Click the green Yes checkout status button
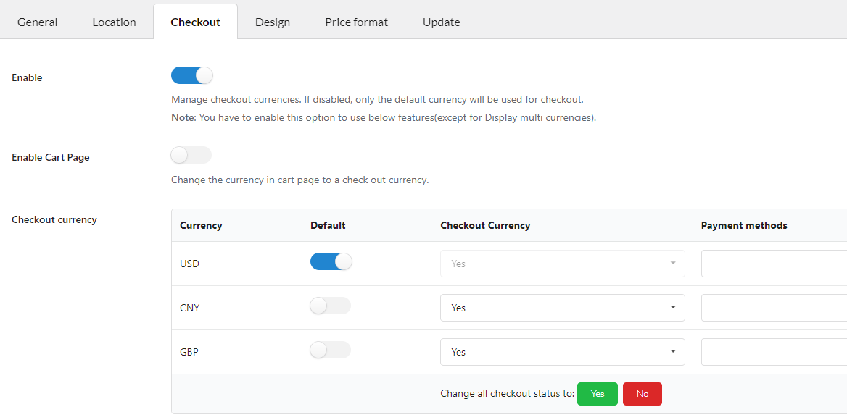This screenshot has height=420, width=847. (x=597, y=394)
